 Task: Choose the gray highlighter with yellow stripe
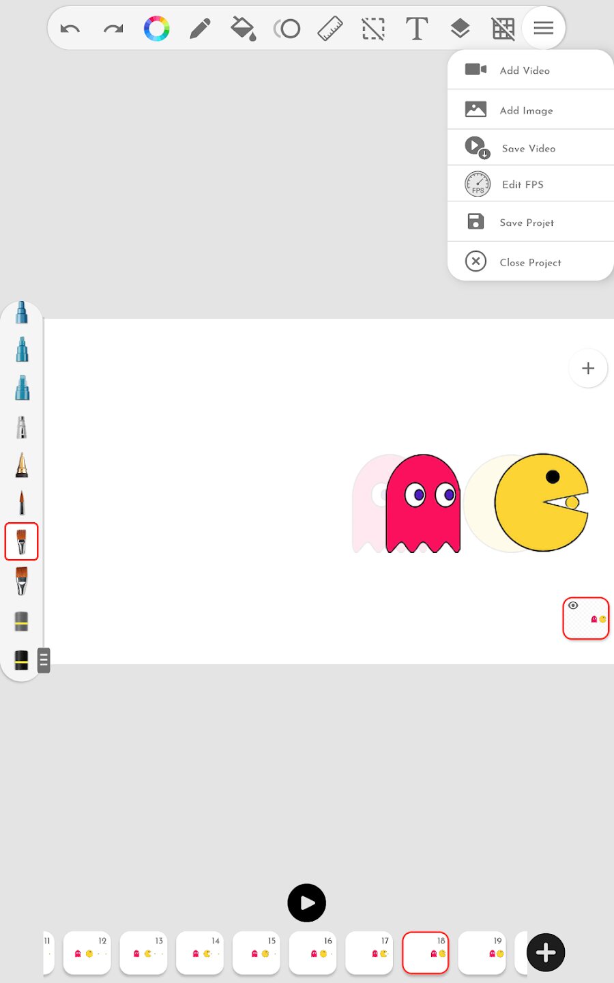click(22, 621)
